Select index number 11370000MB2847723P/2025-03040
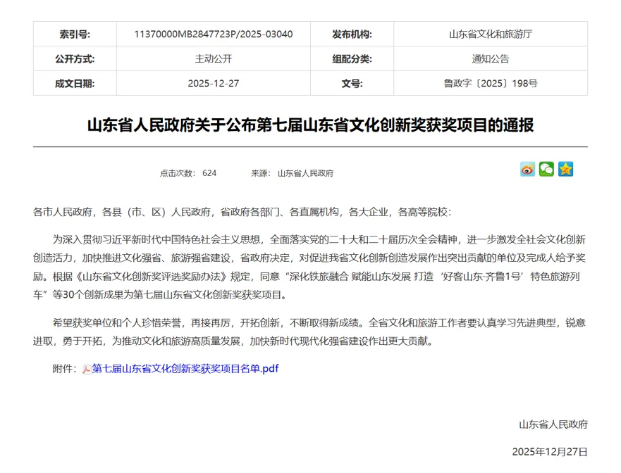The height and width of the screenshot is (473, 621). [x=214, y=34]
